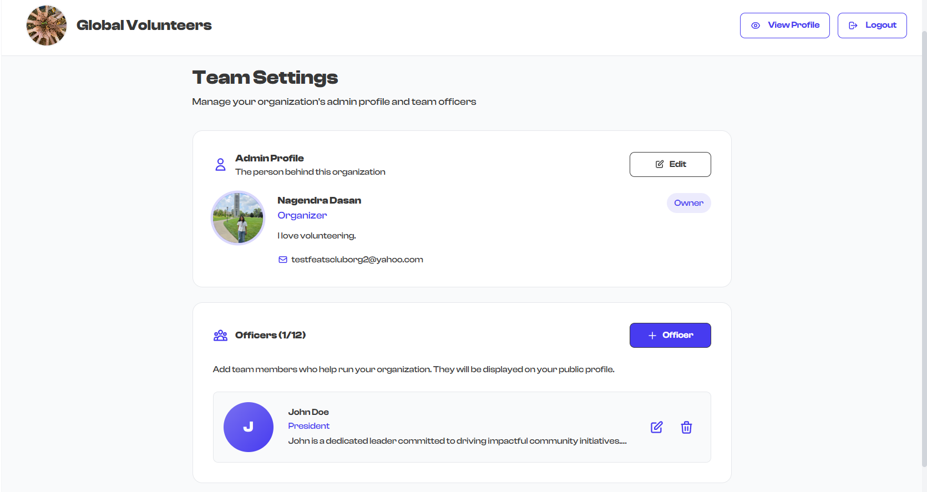This screenshot has height=492, width=927.
Task: Click the officers group icon
Action: pyautogui.click(x=220, y=336)
